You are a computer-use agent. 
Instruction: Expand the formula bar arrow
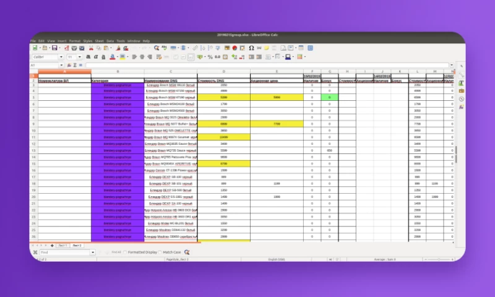[452, 65]
